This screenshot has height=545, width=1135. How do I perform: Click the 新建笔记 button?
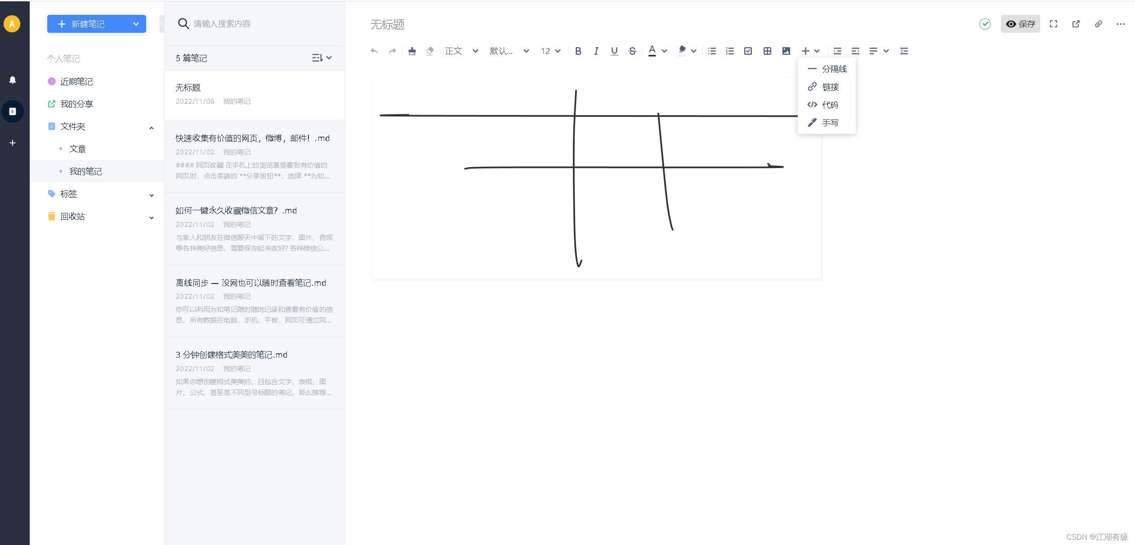[89, 24]
